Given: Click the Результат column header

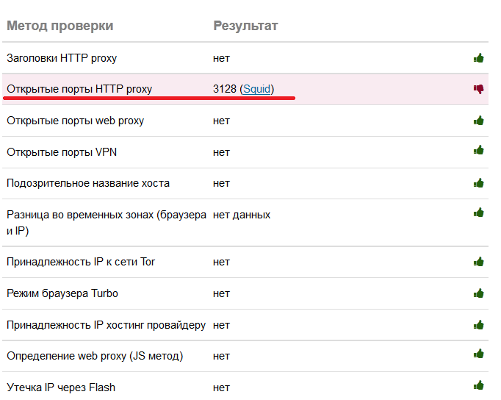Looking at the screenshot, I should click(x=245, y=26).
